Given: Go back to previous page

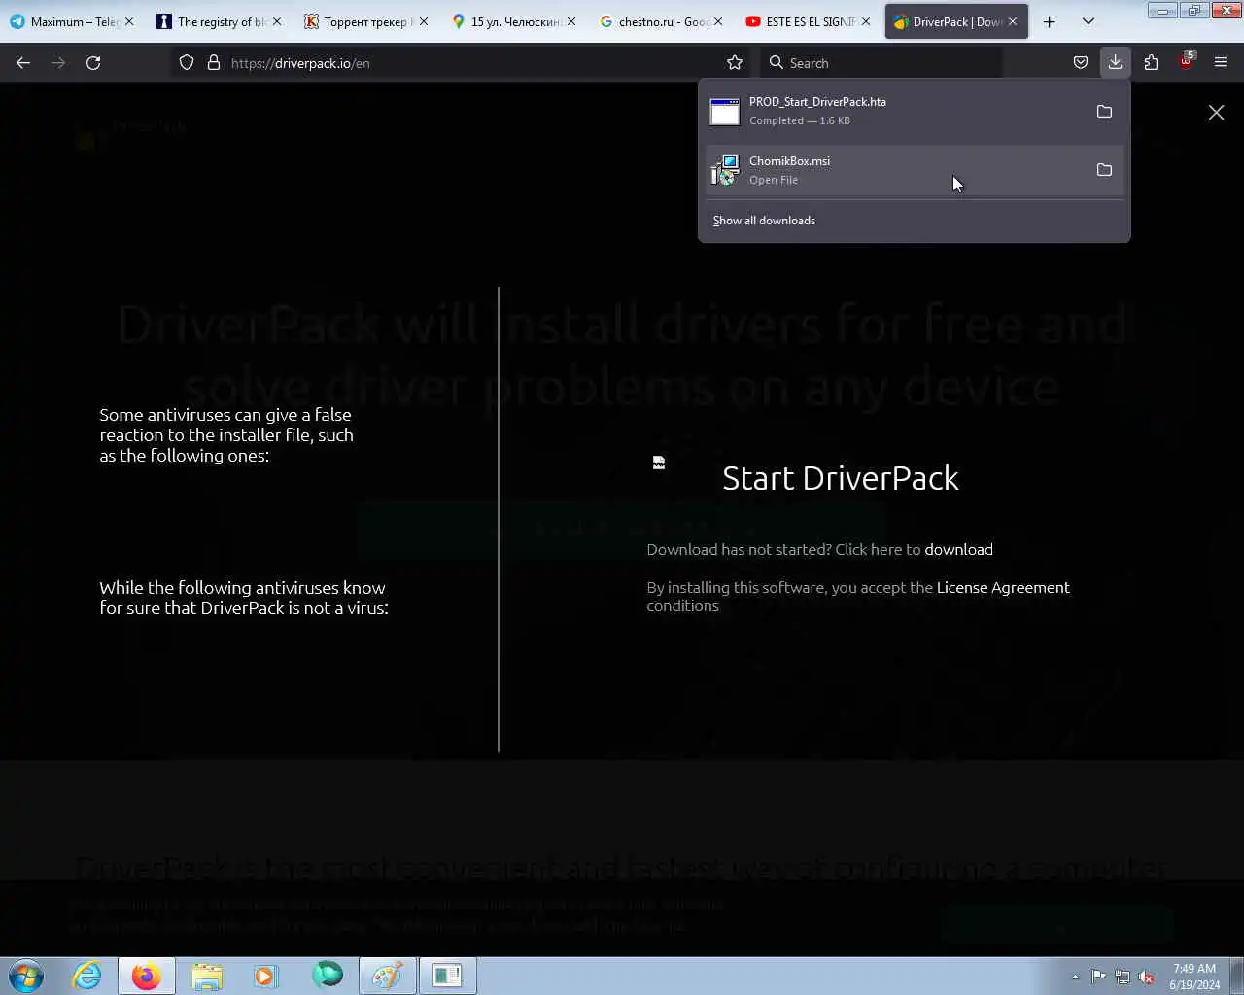Looking at the screenshot, I should pyautogui.click(x=23, y=63).
